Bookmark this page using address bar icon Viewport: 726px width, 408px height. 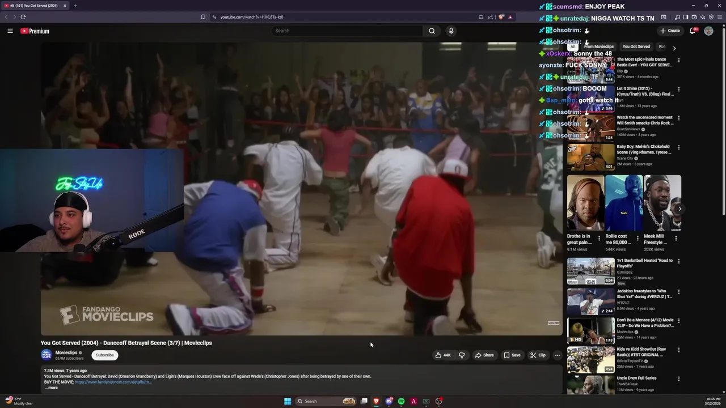pyautogui.click(x=203, y=17)
